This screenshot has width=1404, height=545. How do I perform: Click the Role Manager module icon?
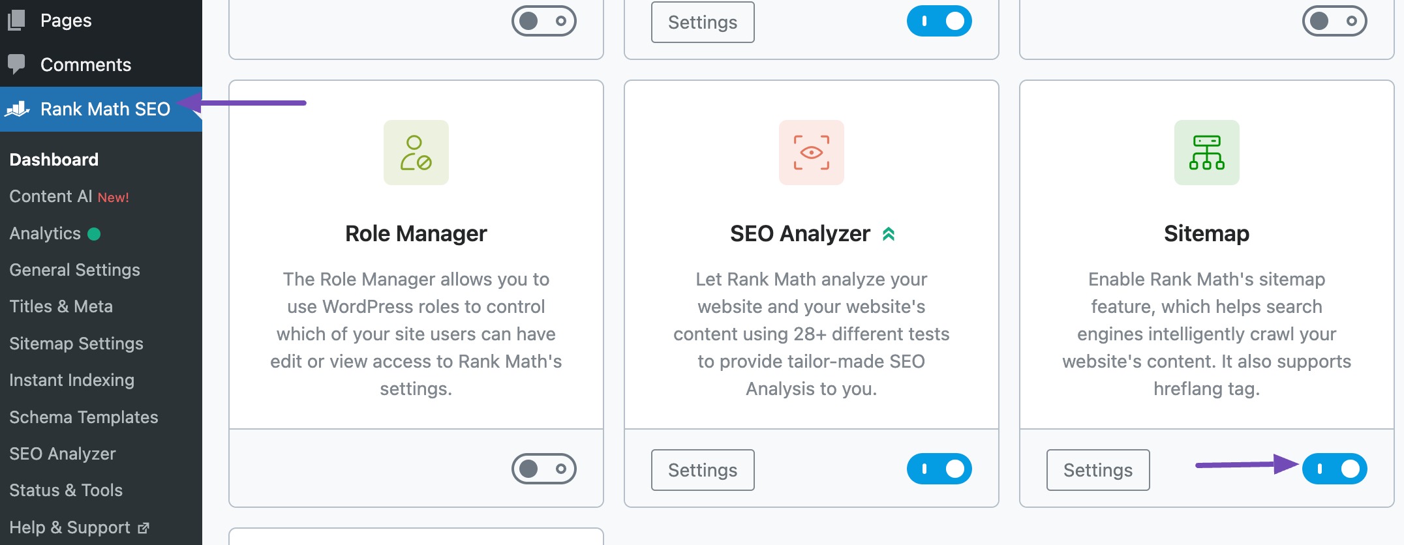[416, 152]
